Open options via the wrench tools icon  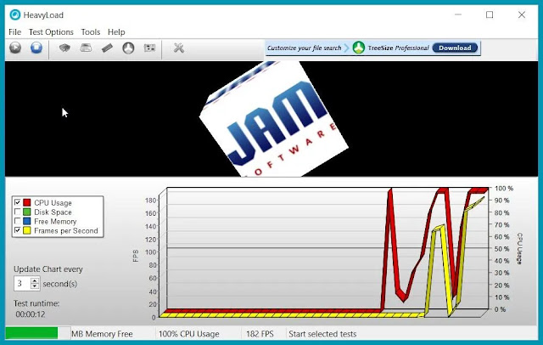[x=179, y=48]
